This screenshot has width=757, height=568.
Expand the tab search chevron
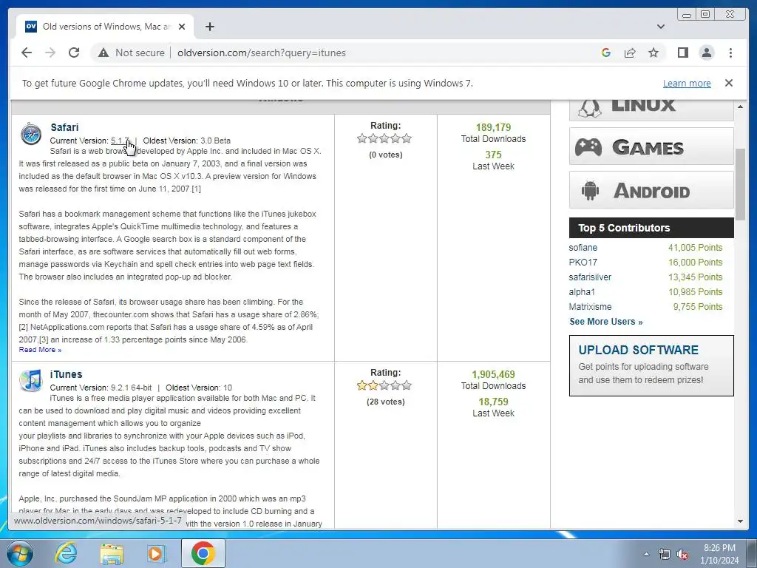660,27
